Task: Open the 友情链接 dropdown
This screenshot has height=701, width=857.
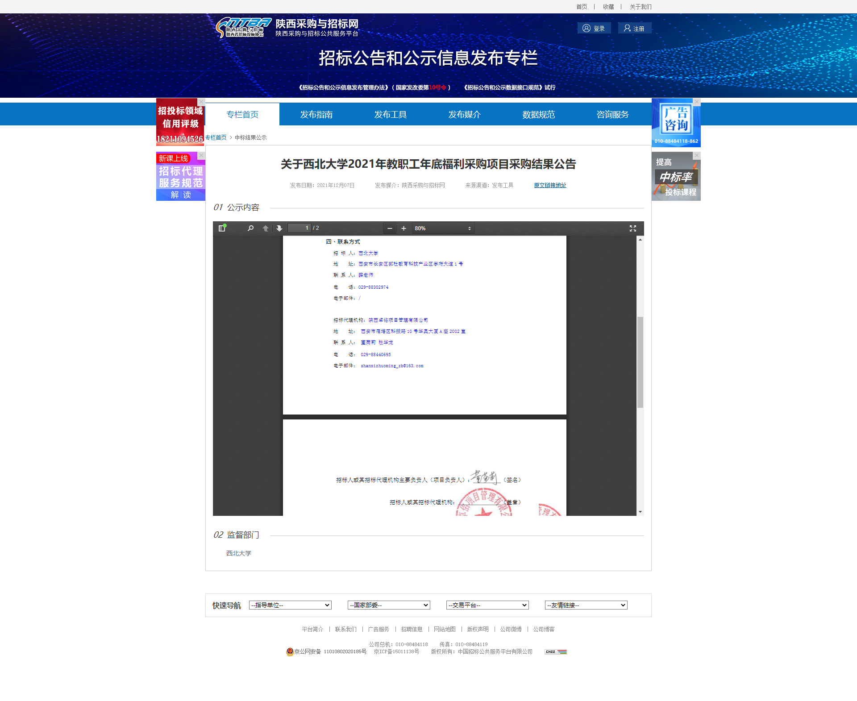Action: click(586, 605)
